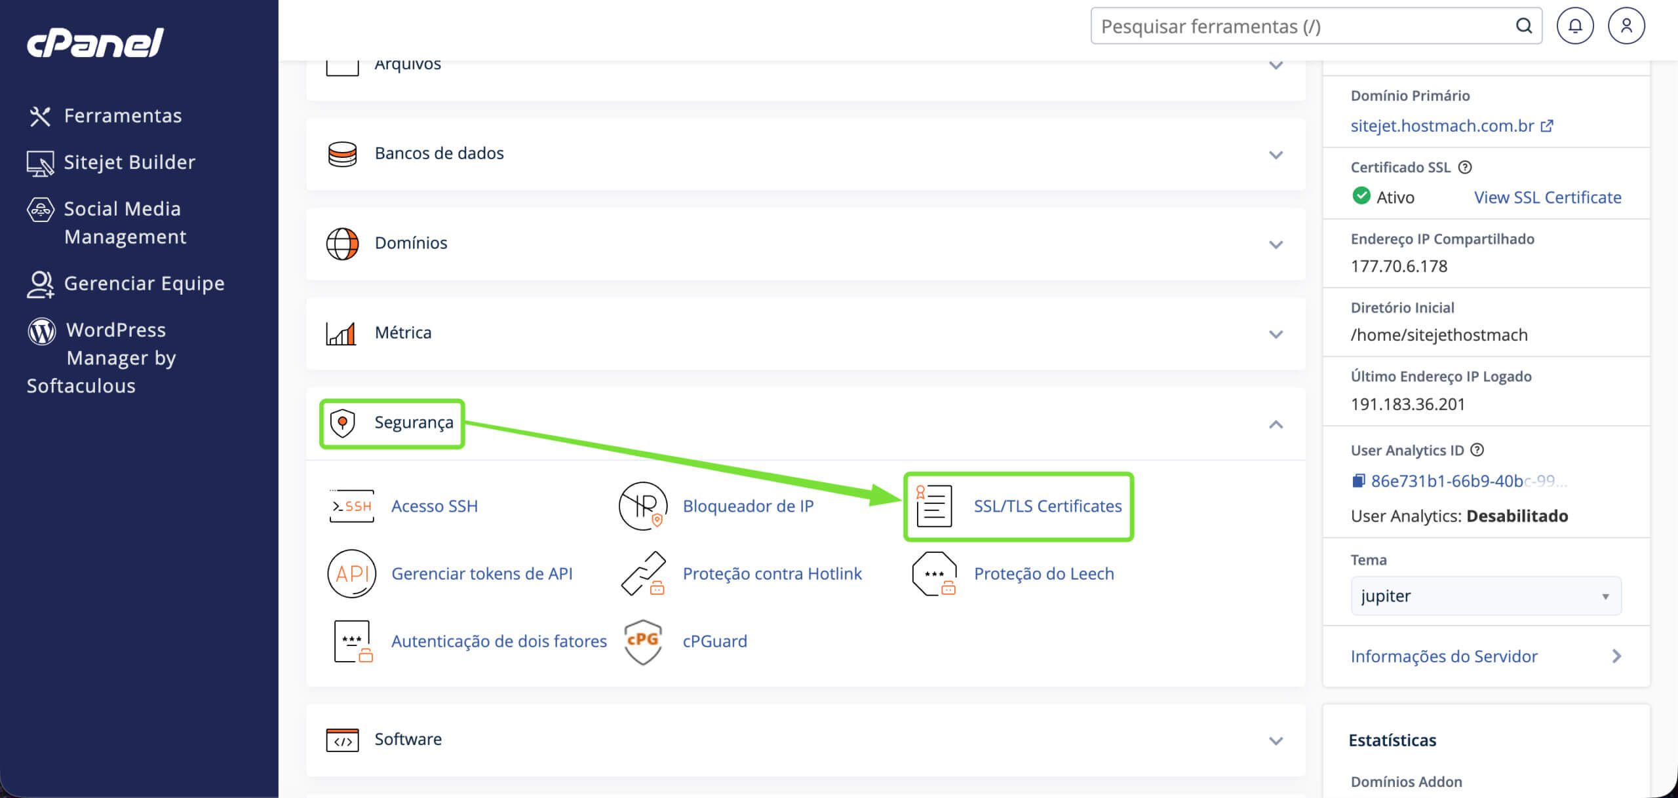Click User Analytics ID help icon
Screen dimensions: 1678x798
[x=1477, y=451]
